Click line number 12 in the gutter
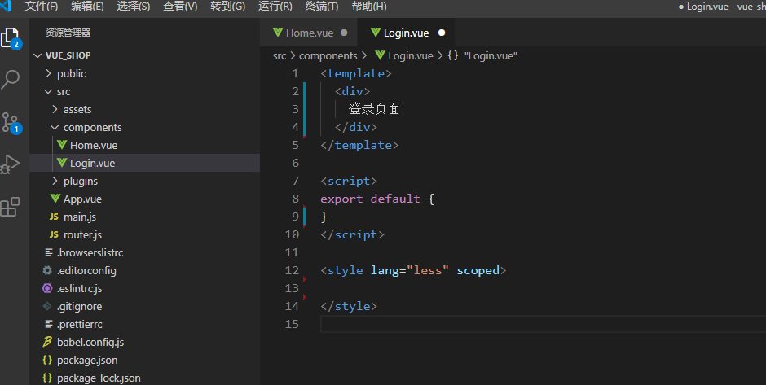 tap(292, 270)
